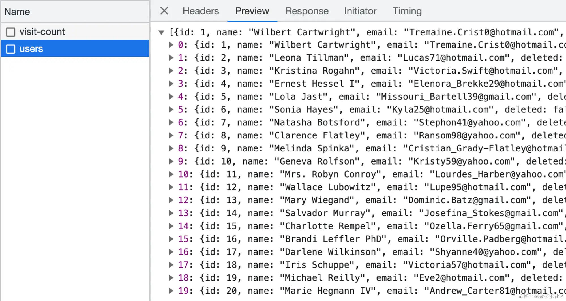Select the Preview tab
The width and height of the screenshot is (566, 301).
pos(252,11)
